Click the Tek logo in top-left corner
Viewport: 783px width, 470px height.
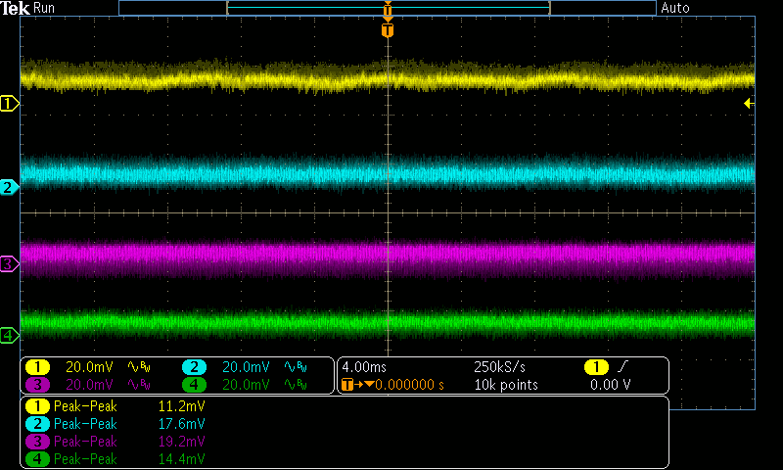(x=16, y=8)
